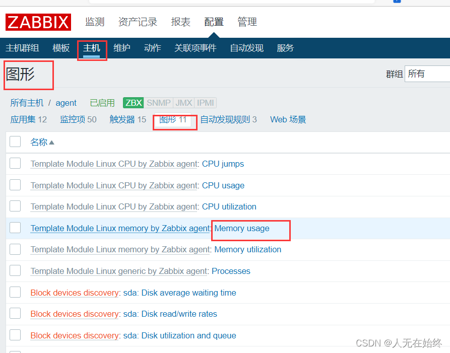Open the CPU jumps graph

coord(223,164)
